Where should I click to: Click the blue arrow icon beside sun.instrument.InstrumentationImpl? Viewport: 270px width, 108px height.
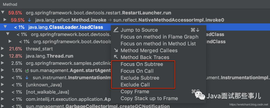(27, 78)
